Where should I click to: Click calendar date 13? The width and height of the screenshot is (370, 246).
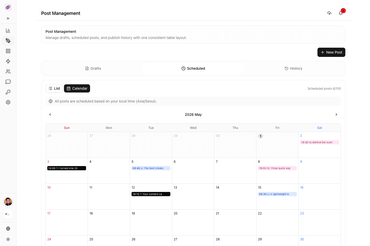[175, 188]
